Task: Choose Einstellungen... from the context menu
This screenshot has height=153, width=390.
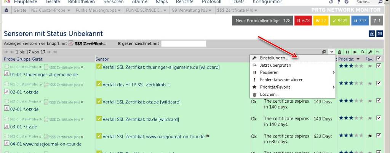Action: coord(293,58)
